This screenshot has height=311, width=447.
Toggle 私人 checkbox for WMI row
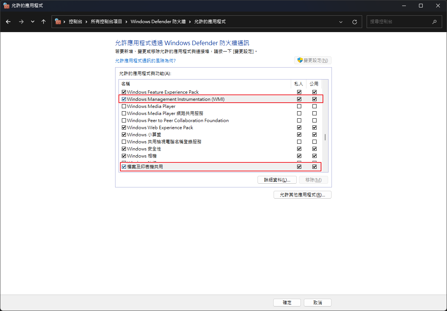(299, 99)
